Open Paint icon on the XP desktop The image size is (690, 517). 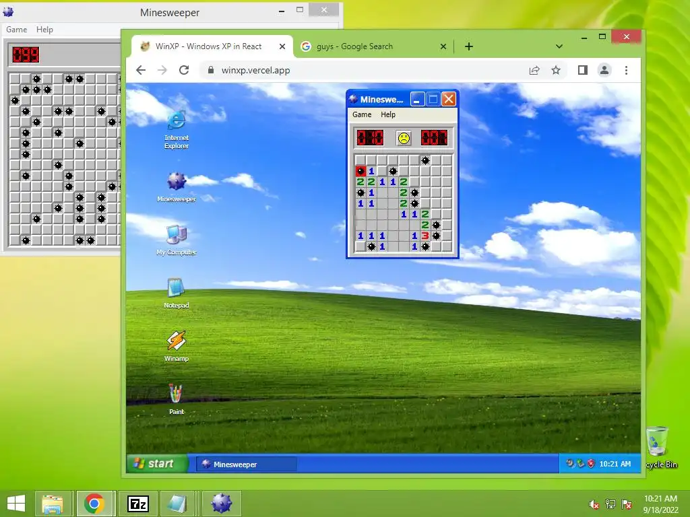[x=177, y=399]
